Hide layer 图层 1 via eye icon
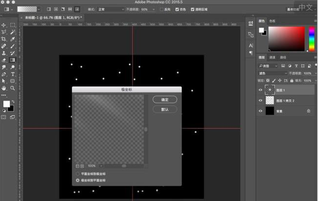318x201 pixels. point(260,90)
